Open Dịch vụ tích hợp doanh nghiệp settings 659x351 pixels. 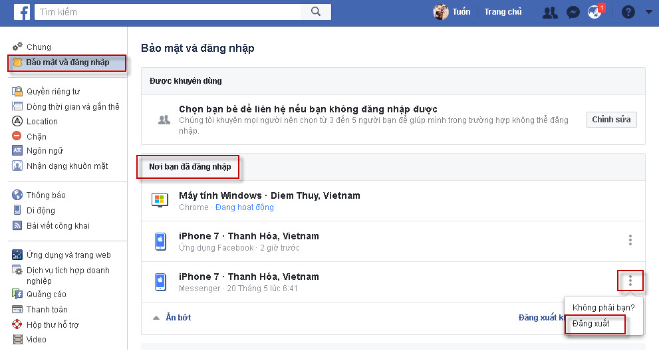coord(68,275)
